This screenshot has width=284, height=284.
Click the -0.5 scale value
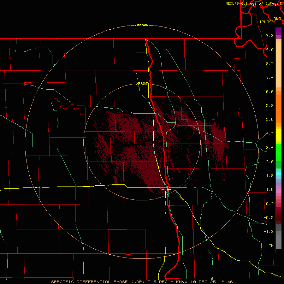click(269, 218)
